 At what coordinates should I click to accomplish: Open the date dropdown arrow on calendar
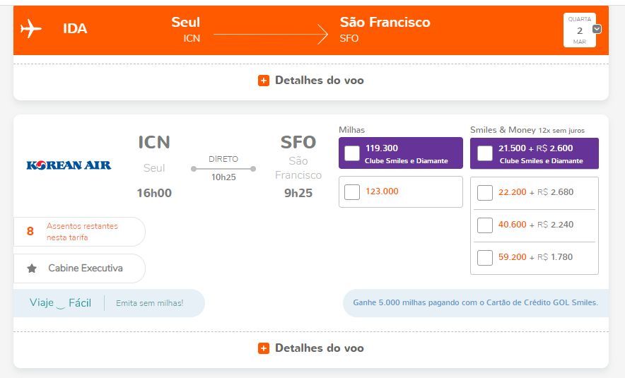click(x=597, y=29)
